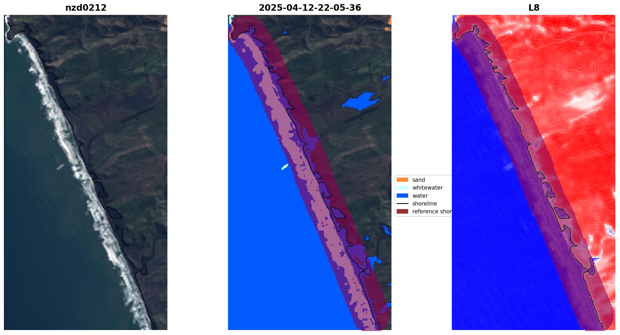Click the 'water' legend label
620x335 pixels.
tap(420, 196)
